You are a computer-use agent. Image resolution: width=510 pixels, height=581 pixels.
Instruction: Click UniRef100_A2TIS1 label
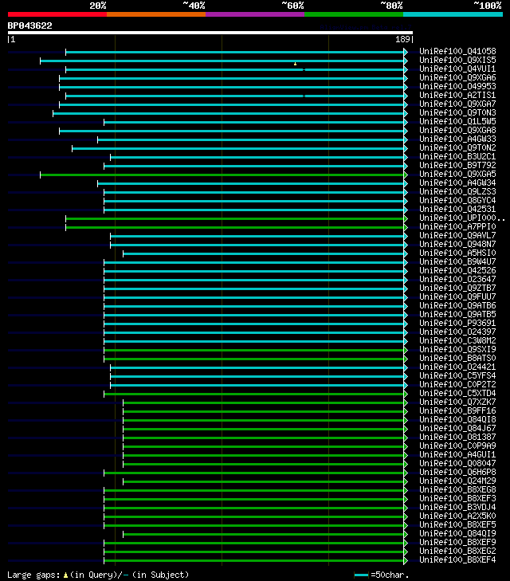457,95
